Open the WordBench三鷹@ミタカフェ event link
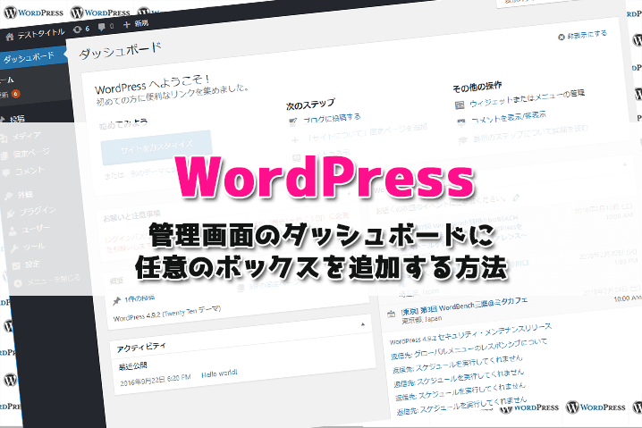This screenshot has width=642, height=428. (x=464, y=306)
